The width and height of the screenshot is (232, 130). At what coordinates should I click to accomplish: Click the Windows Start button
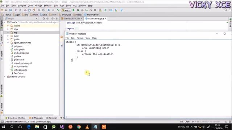[x=4, y=127]
